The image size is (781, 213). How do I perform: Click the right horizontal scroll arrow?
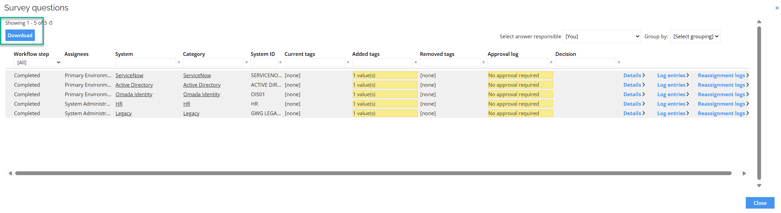click(744, 173)
